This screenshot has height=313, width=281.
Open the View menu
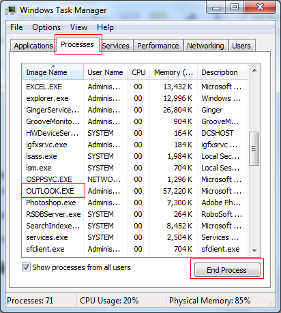[x=78, y=27]
